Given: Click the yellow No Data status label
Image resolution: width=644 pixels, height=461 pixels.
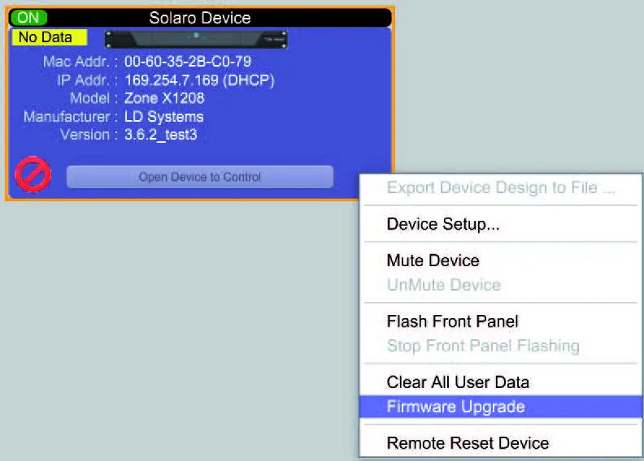Looking at the screenshot, I should 50,37.
